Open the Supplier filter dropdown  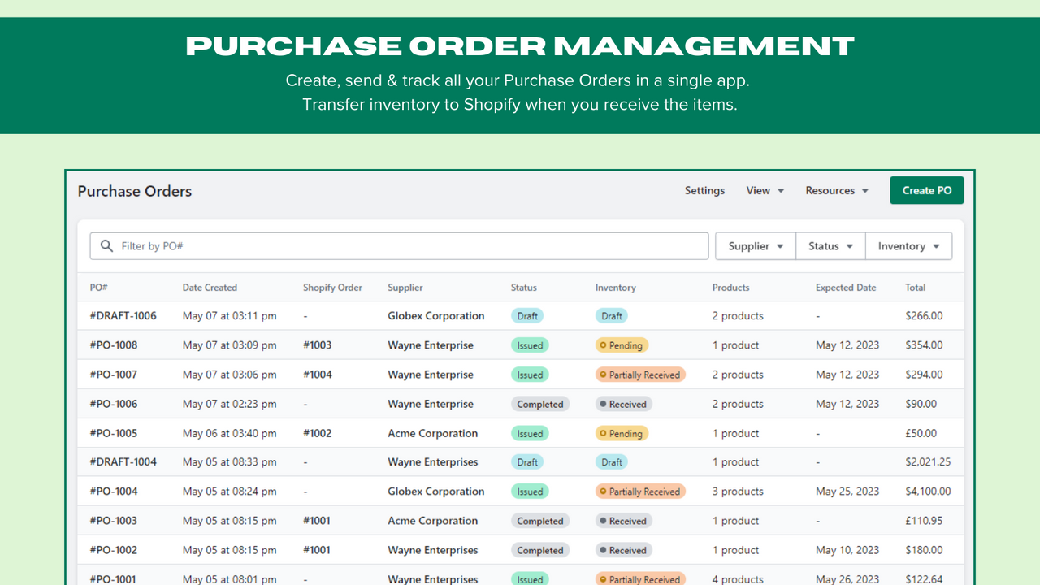755,245
